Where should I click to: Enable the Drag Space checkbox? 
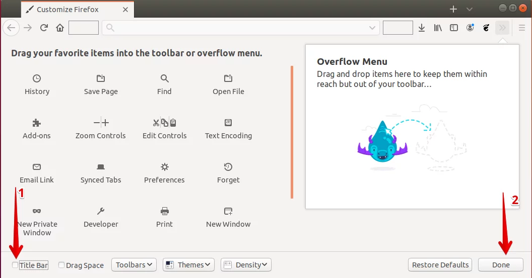pos(61,265)
